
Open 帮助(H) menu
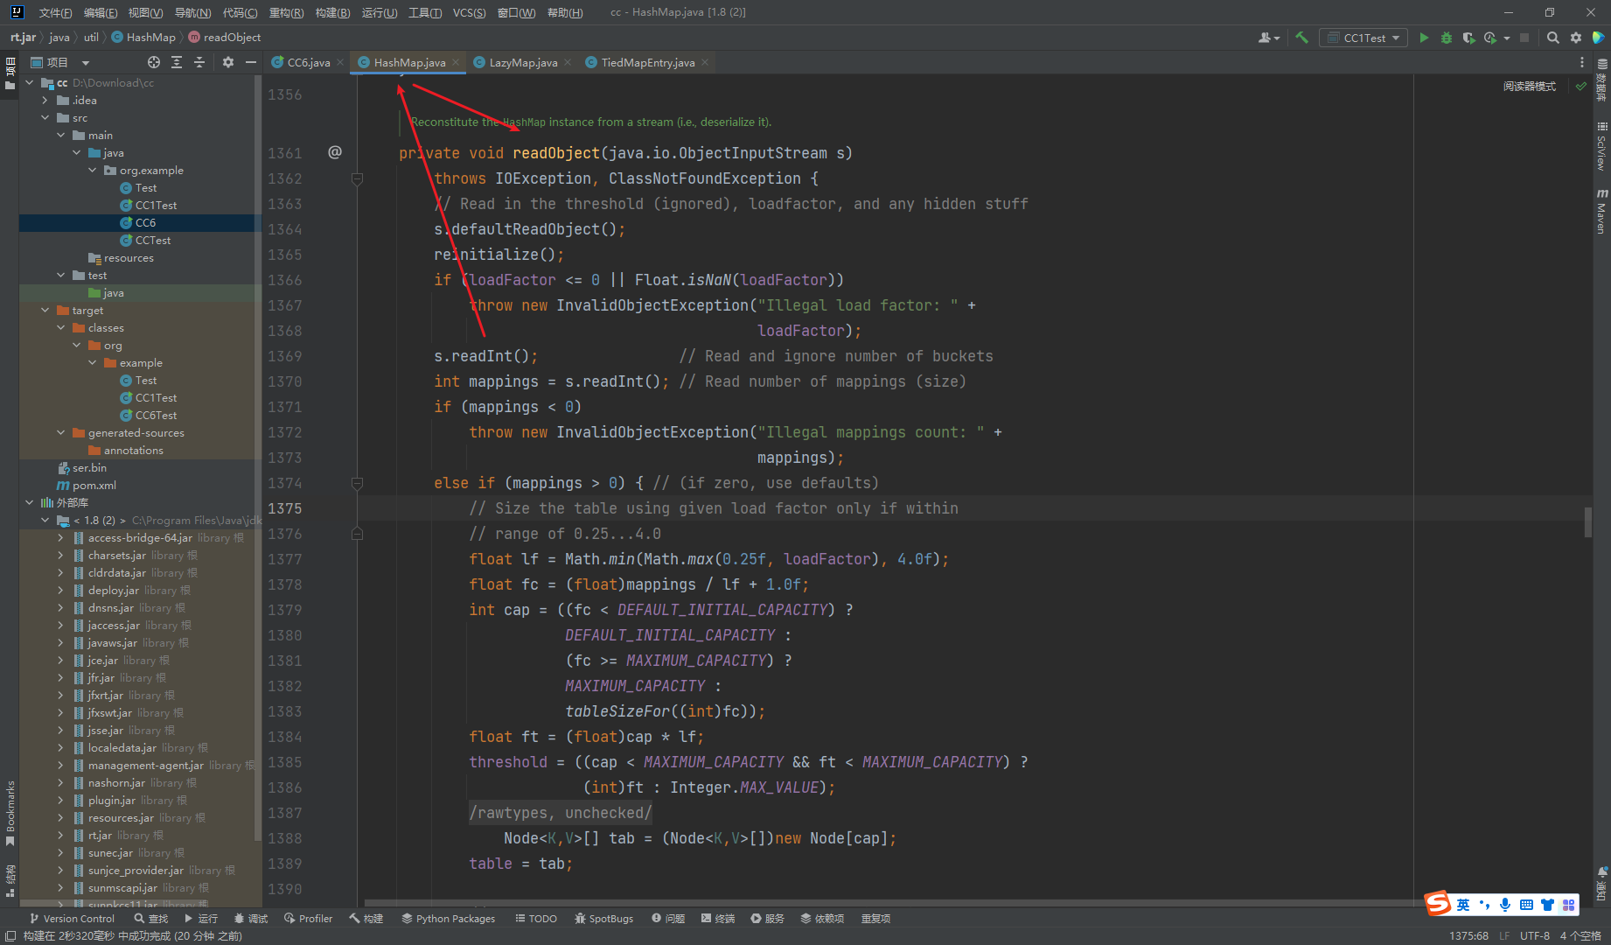click(x=565, y=12)
